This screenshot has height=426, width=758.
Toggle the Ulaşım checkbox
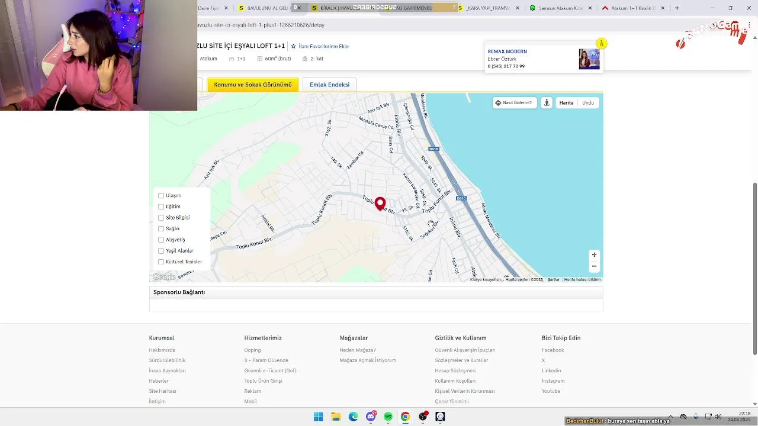[161, 195]
